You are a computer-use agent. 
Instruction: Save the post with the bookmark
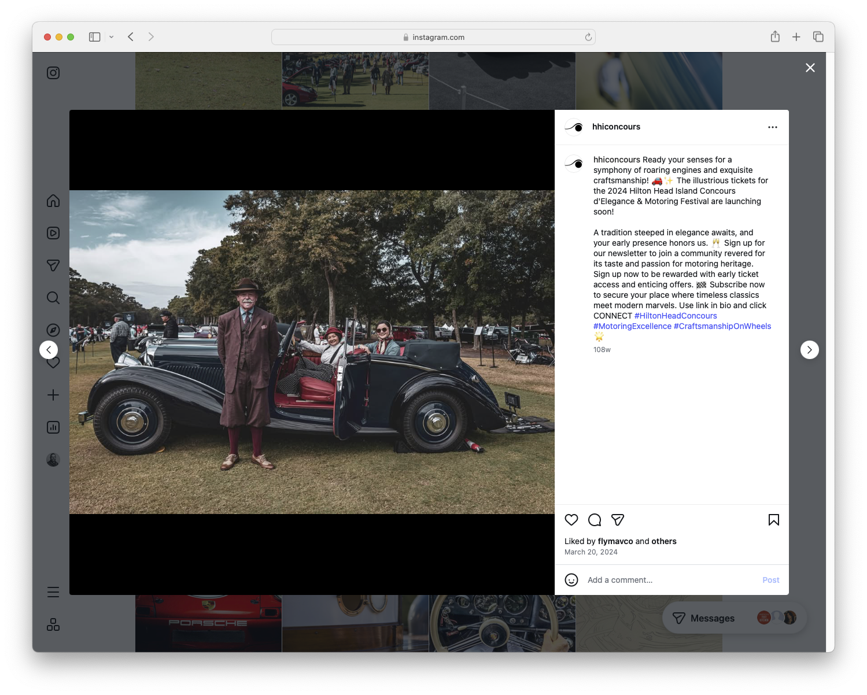[774, 520]
